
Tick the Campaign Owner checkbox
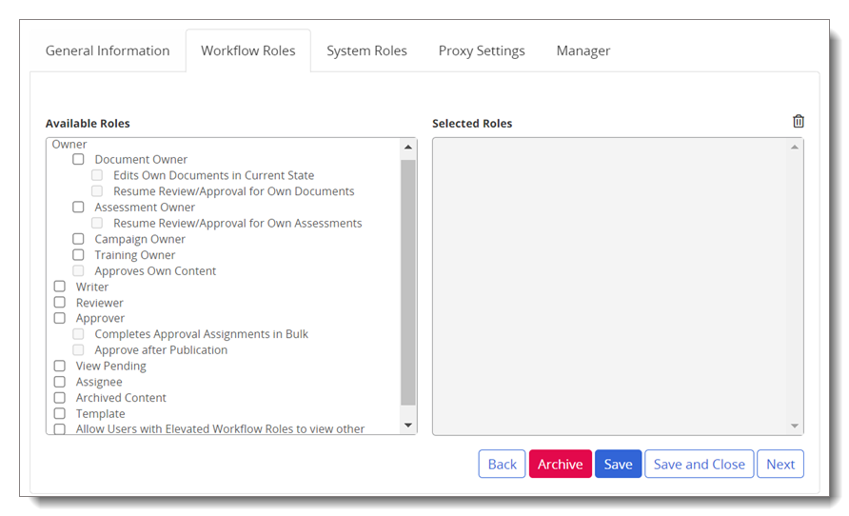tap(78, 239)
